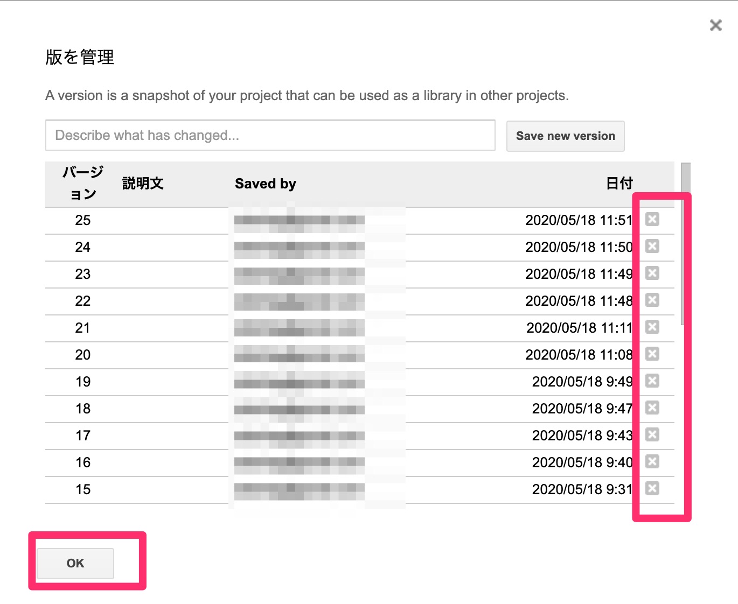
Task: Remove version 16 saved at 9:40
Action: point(652,461)
